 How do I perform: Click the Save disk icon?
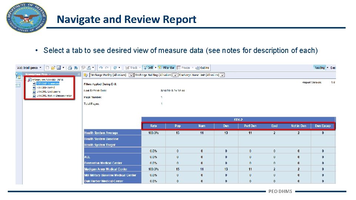point(59,67)
